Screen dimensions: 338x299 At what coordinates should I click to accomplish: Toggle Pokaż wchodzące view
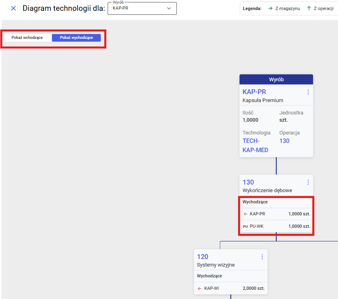coord(27,38)
